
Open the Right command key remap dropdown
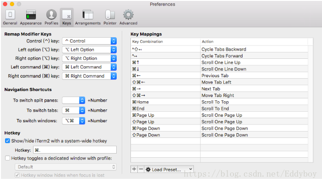click(90, 76)
